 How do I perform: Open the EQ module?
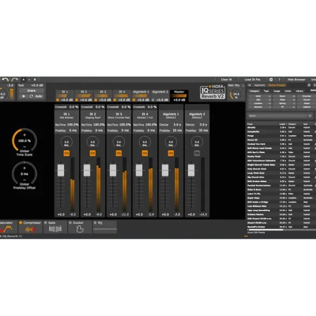[105, 227]
